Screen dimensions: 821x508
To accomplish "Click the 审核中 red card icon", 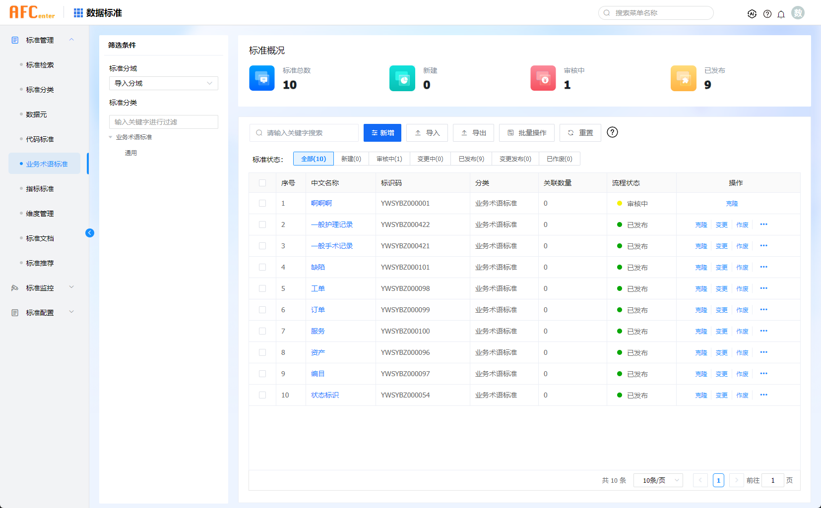I will 543,78.
